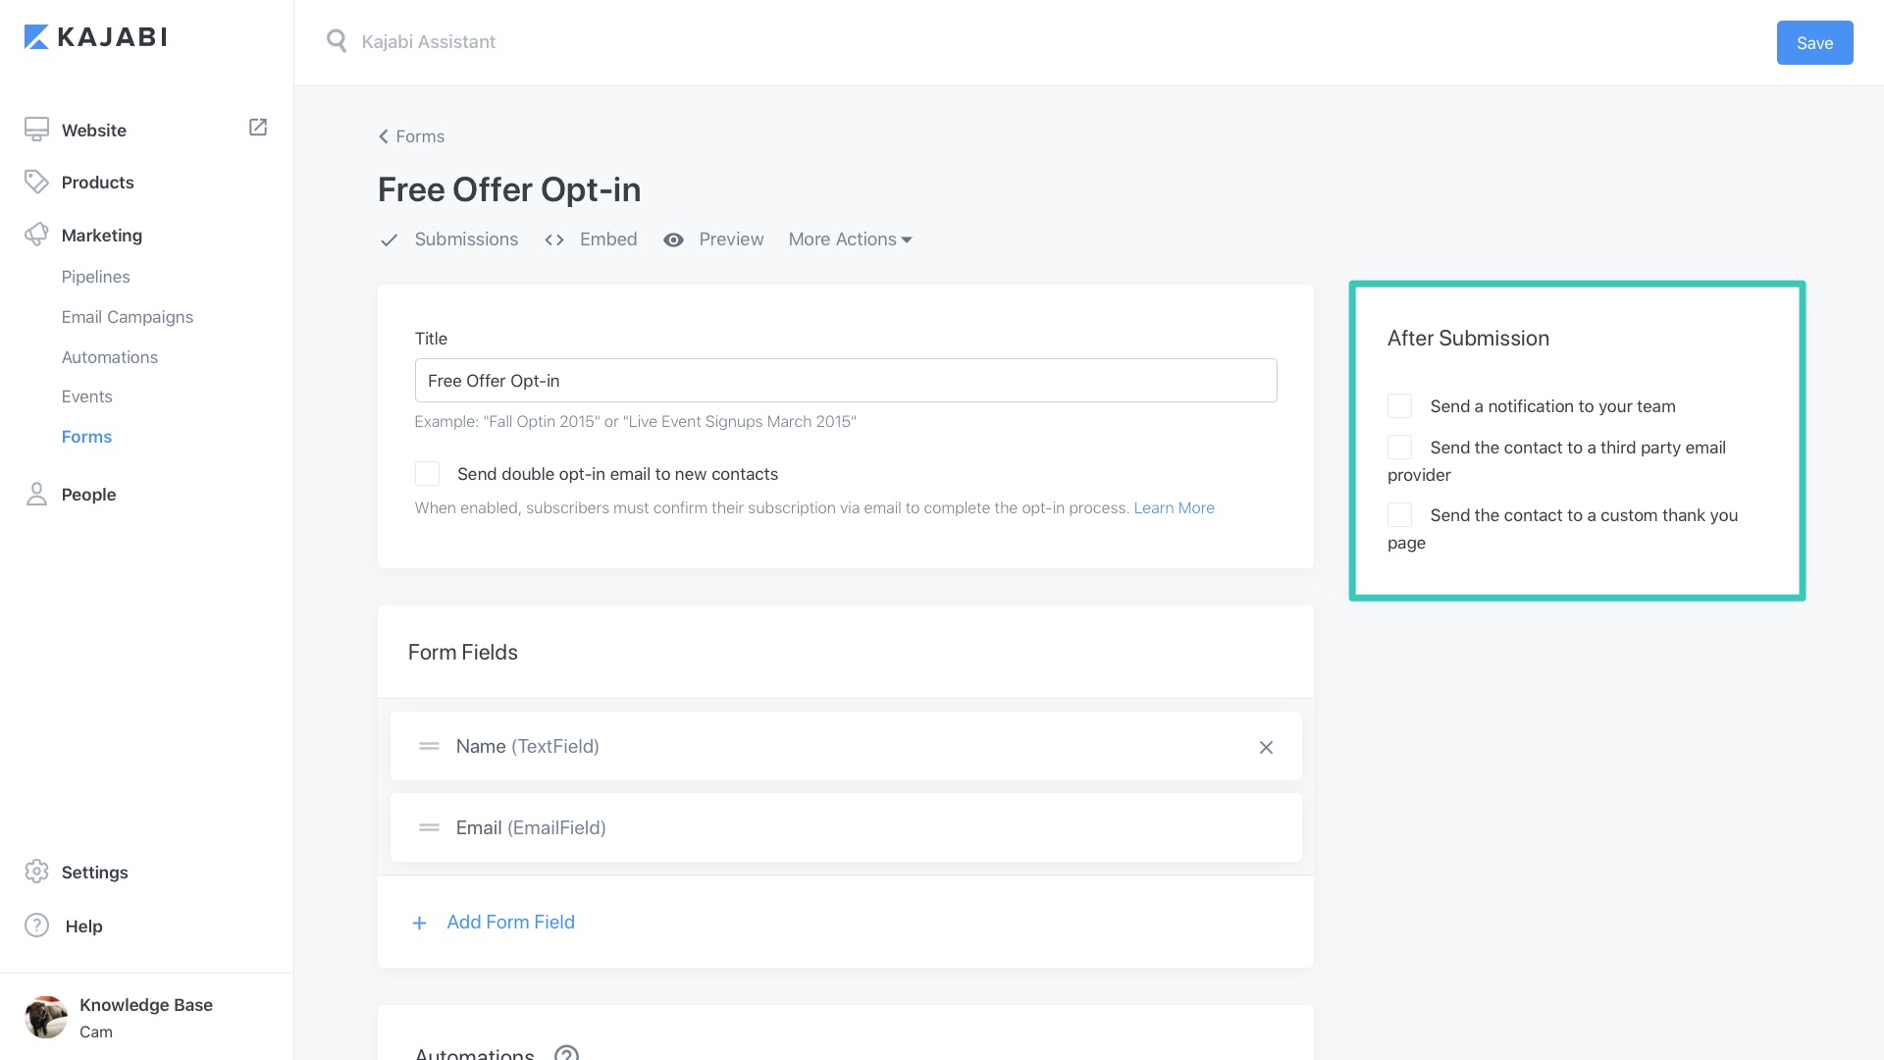1884x1060 pixels.
Task: Click the Email field drag handle icon
Action: [x=429, y=828]
